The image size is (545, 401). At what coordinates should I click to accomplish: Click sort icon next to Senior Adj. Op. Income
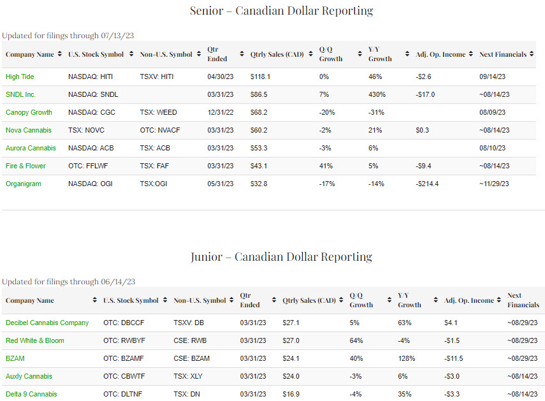(471, 55)
